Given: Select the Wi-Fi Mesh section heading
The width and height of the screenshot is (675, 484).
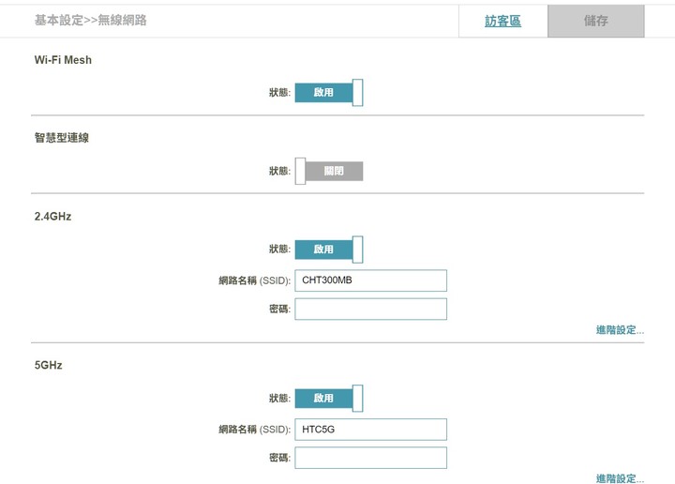Looking at the screenshot, I should pyautogui.click(x=63, y=60).
